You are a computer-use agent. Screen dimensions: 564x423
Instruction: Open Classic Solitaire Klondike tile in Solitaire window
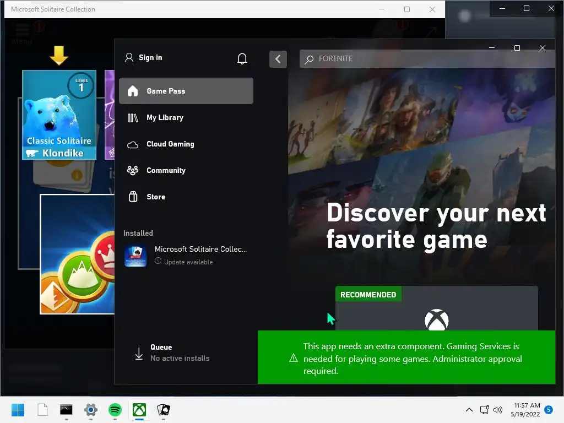pyautogui.click(x=59, y=115)
